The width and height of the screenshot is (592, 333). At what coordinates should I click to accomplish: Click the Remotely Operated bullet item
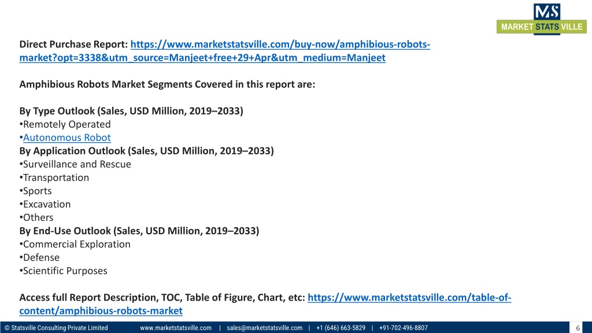(65, 124)
